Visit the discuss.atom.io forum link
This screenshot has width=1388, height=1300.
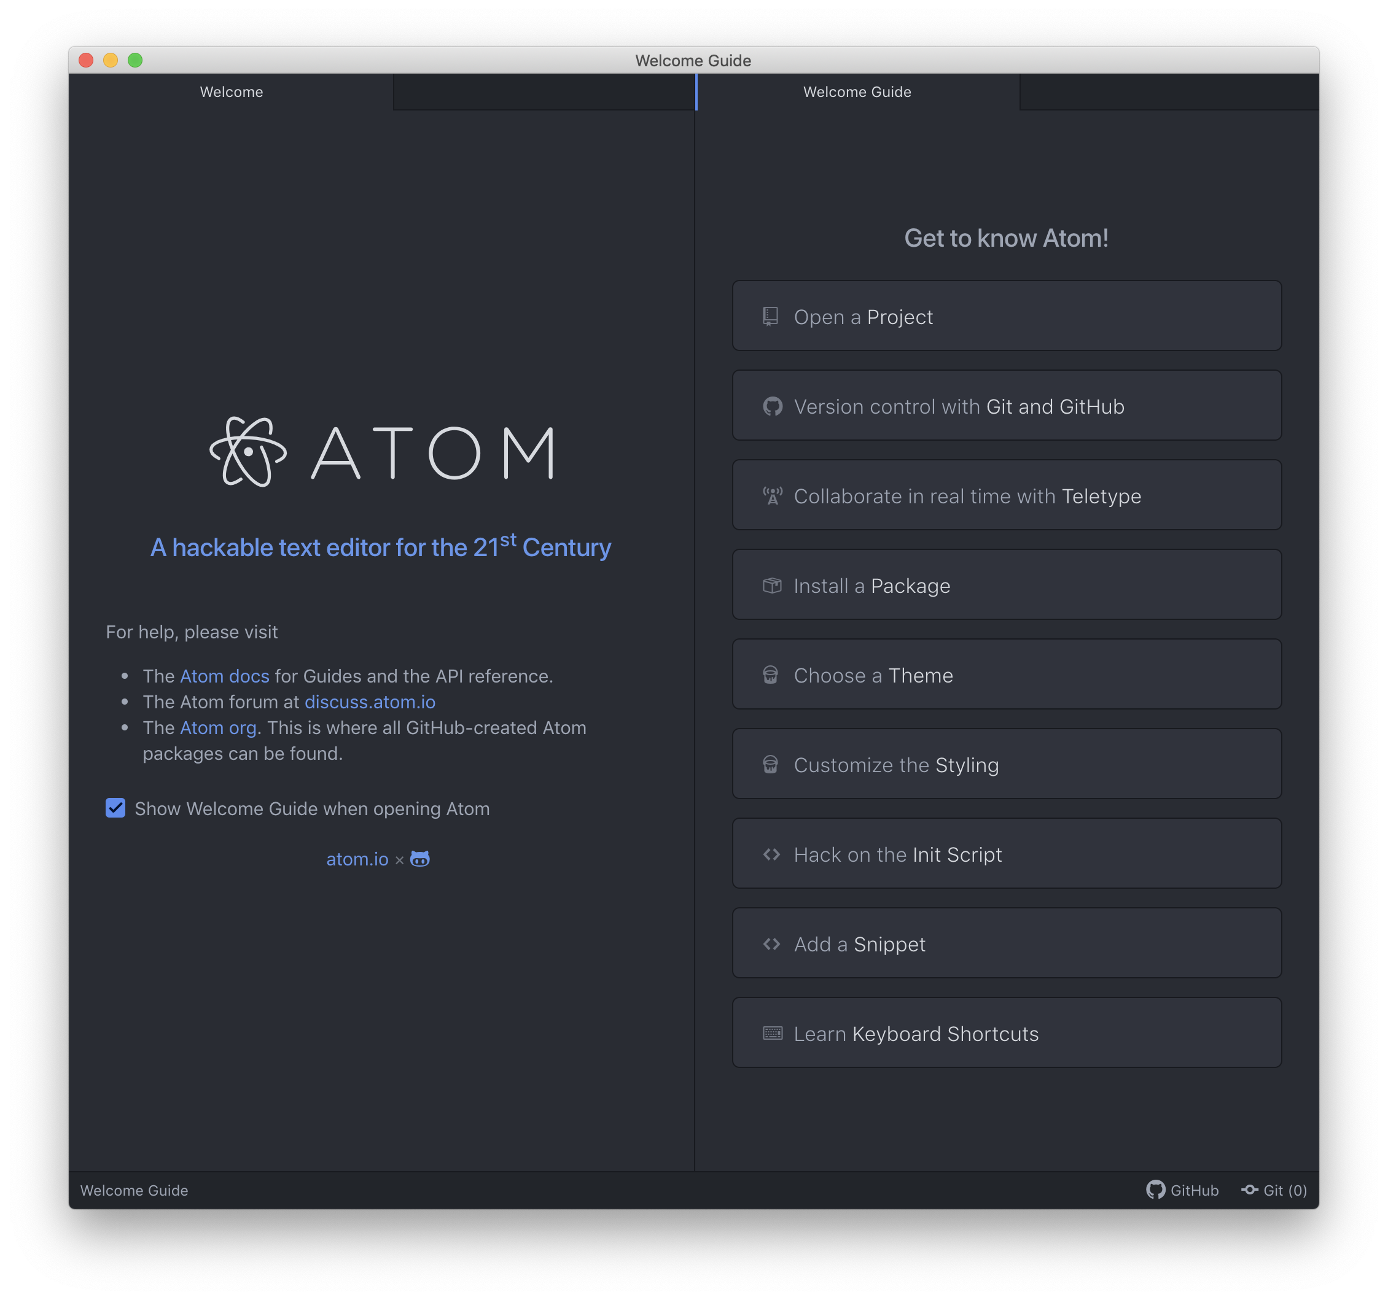point(369,702)
